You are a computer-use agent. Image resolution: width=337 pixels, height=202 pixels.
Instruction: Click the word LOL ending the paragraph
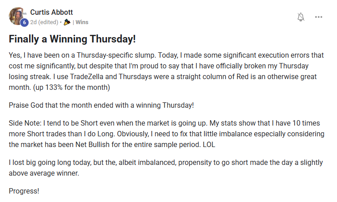(209, 144)
